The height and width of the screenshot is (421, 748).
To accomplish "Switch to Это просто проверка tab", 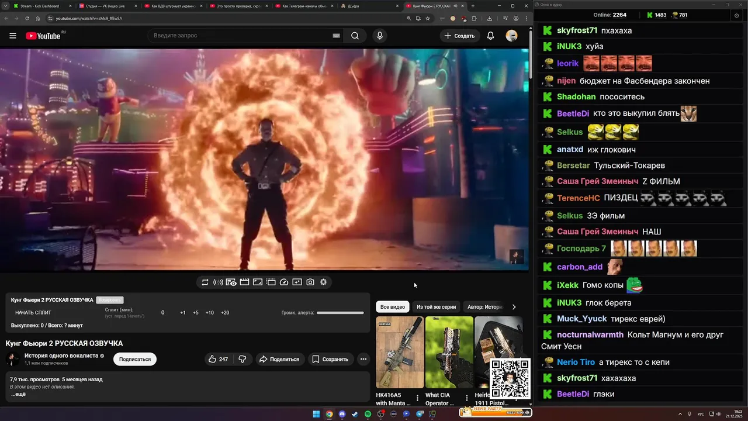I will click(x=238, y=6).
